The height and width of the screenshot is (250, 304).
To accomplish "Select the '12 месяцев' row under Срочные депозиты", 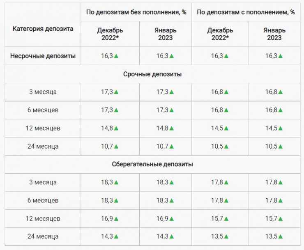I will pyautogui.click(x=43, y=128).
